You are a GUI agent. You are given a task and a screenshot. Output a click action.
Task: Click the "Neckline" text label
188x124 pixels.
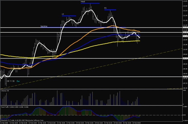[44, 26]
